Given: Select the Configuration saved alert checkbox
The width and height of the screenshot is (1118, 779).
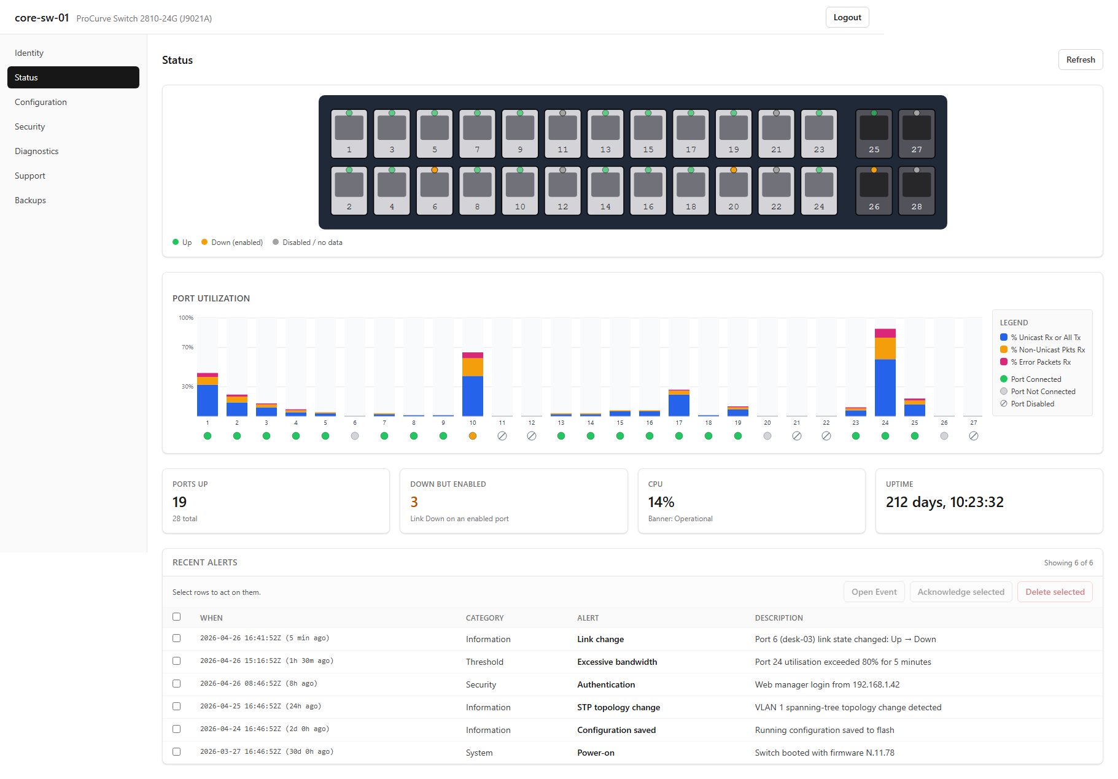Looking at the screenshot, I should (177, 729).
